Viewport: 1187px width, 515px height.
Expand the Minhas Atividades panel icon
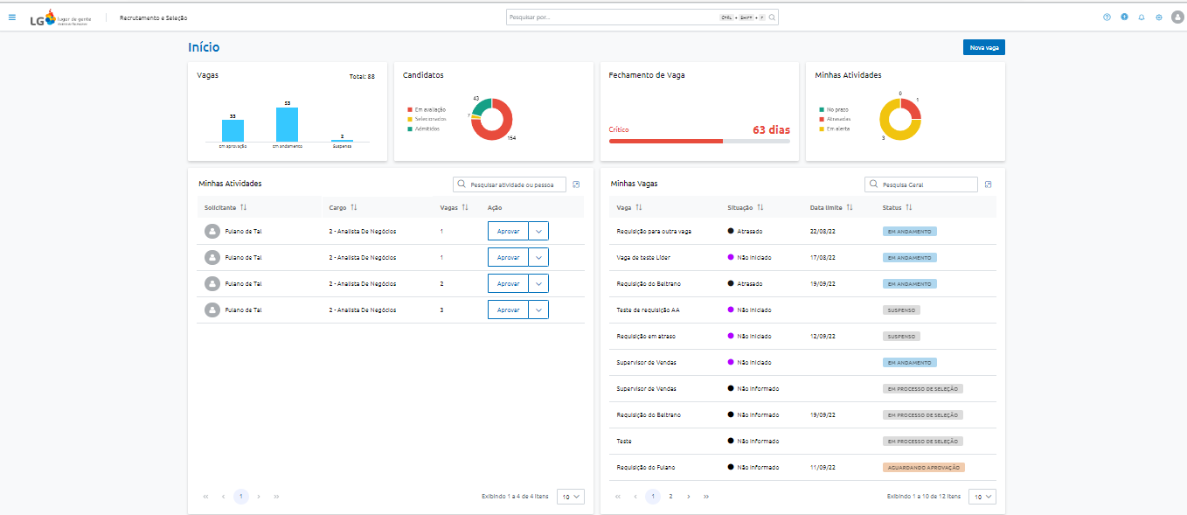[x=576, y=184]
